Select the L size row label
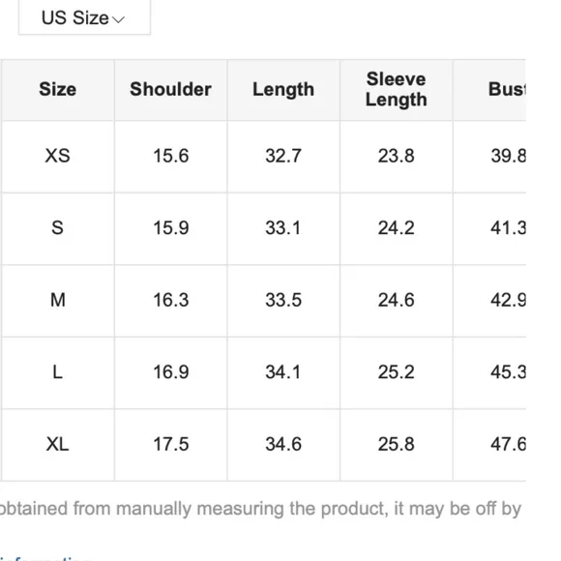Viewport: 561px width, 561px height. pyautogui.click(x=58, y=372)
